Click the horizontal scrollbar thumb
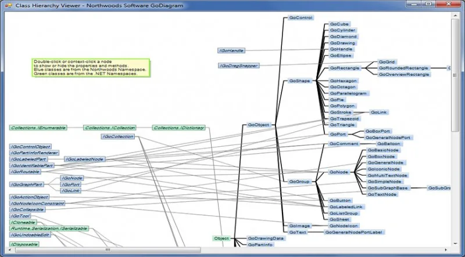The height and width of the screenshot is (257, 465). point(108,250)
